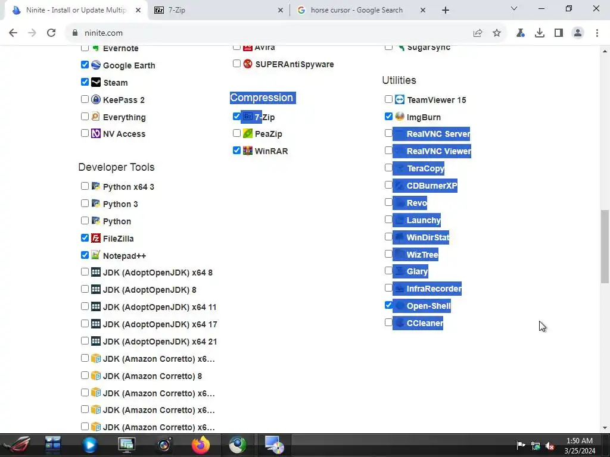Close the horse cursor Google Search tab
Screen dimensions: 610x457
[x=423, y=10]
